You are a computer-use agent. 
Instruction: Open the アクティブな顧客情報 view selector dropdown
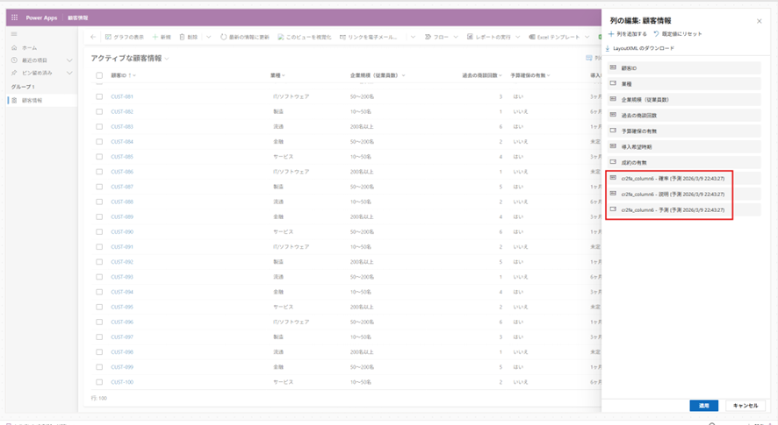coord(167,59)
